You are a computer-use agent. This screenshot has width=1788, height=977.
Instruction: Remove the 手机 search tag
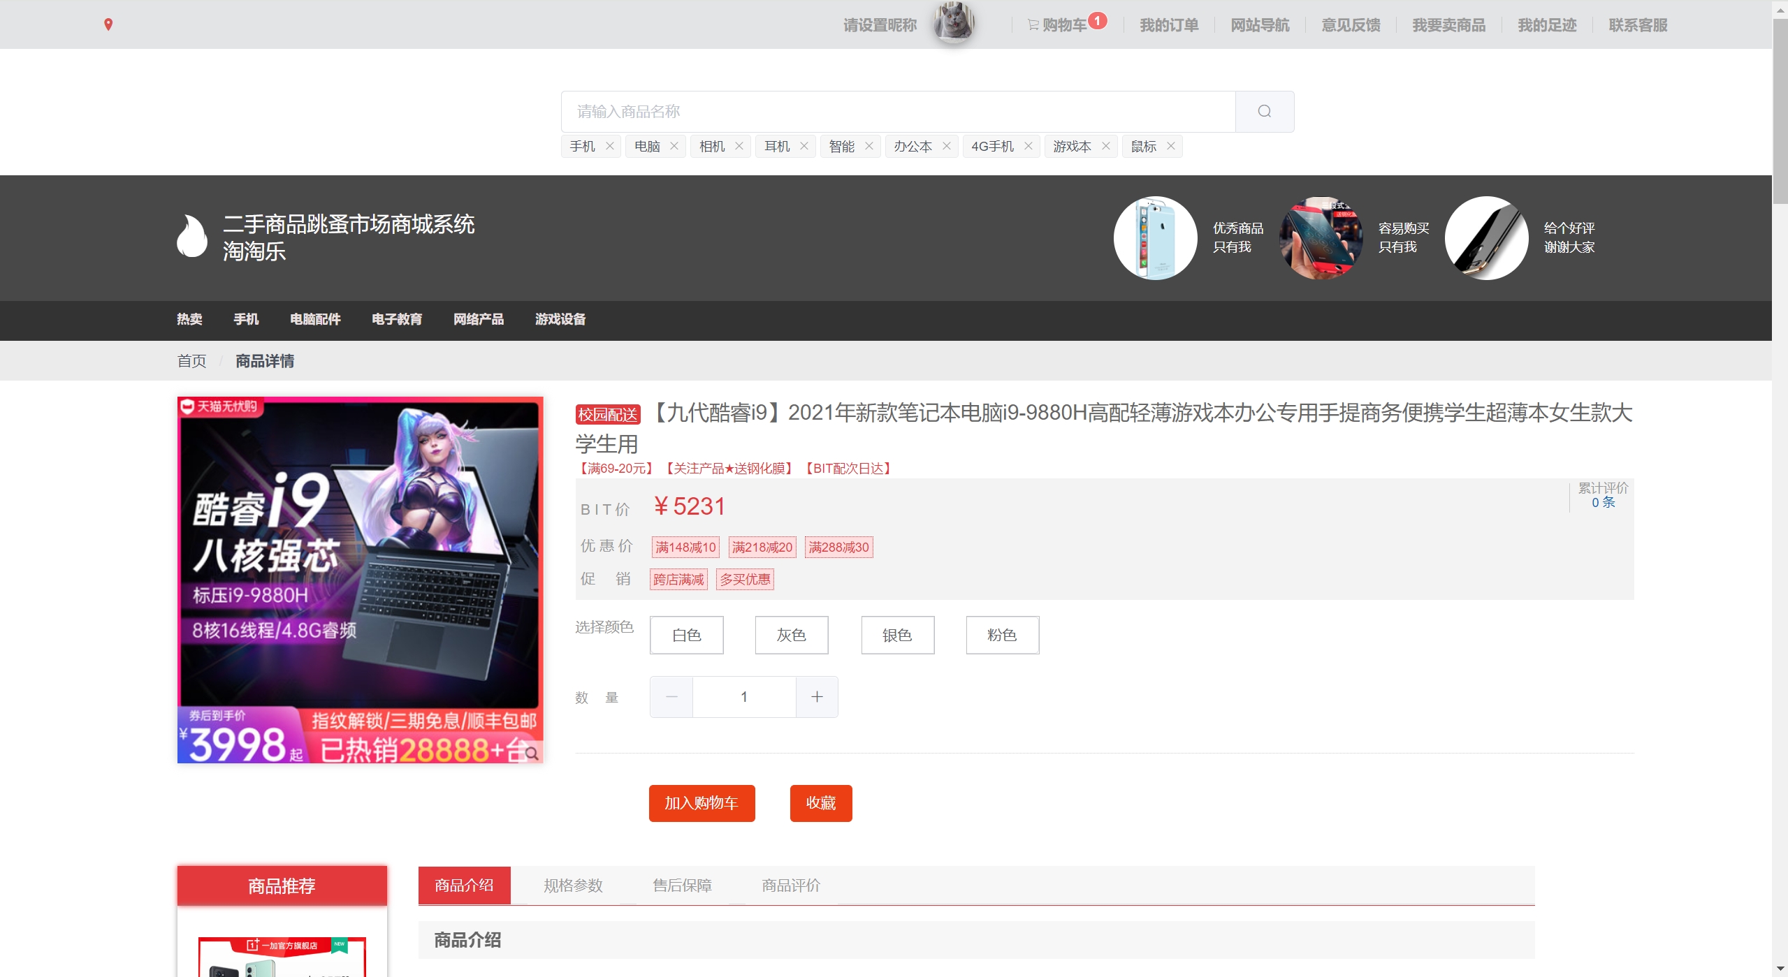(609, 146)
